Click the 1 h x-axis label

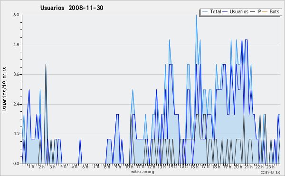(x=31, y=166)
